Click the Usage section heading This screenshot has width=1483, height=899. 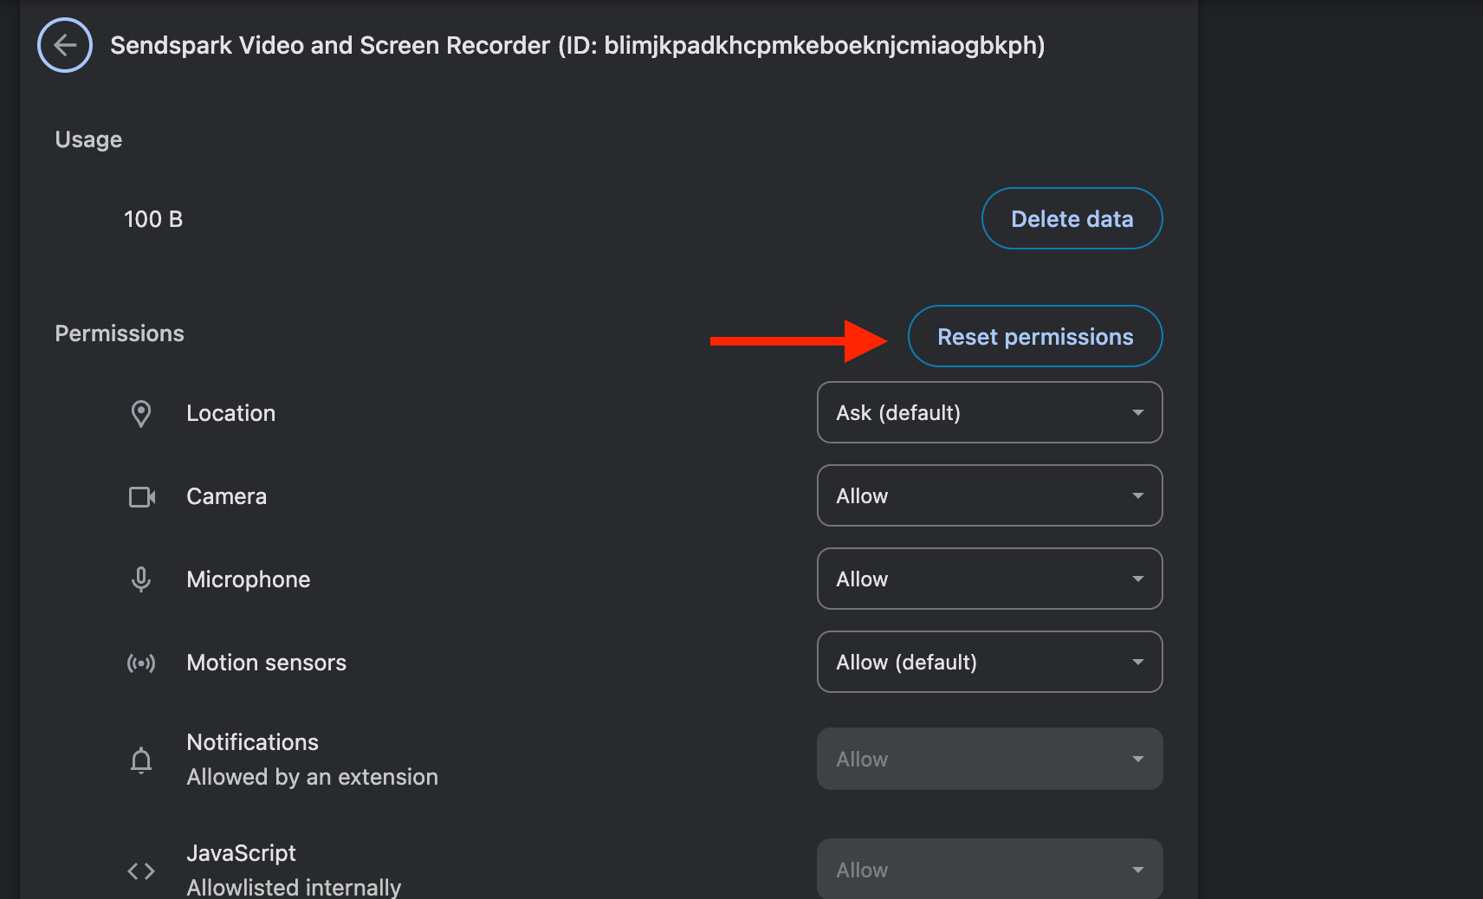coord(88,139)
